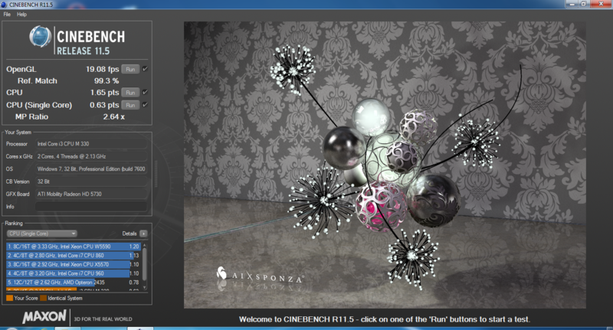Run the CPU (Single Core) test
The height and width of the screenshot is (330, 613).
point(130,105)
